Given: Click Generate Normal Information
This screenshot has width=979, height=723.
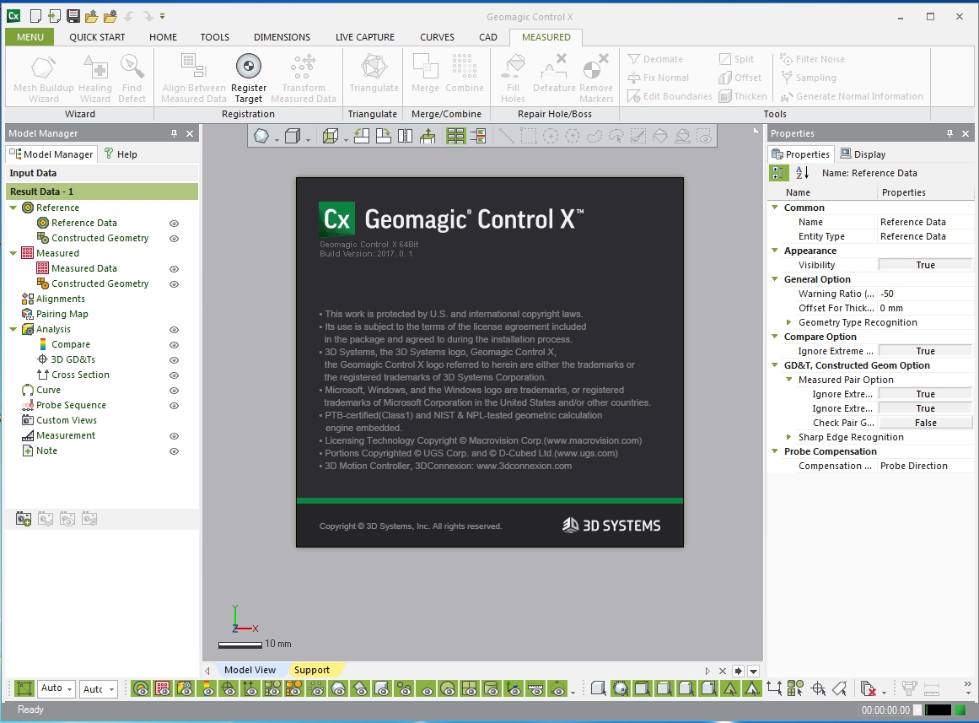Looking at the screenshot, I should pyautogui.click(x=852, y=96).
